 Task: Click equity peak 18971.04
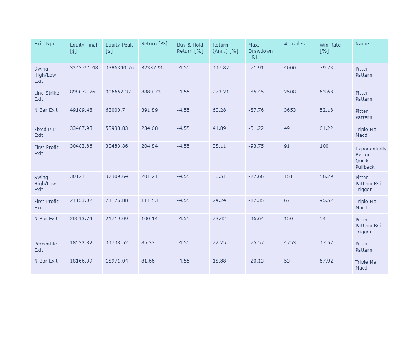click(x=116, y=261)
